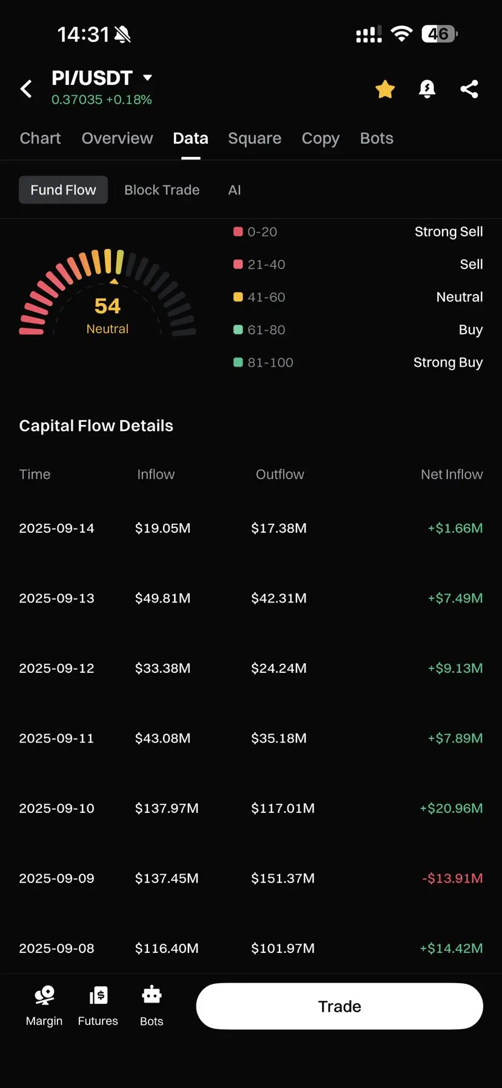
Task: Tap the green 61-80 Buy legend swatch
Action: [238, 330]
